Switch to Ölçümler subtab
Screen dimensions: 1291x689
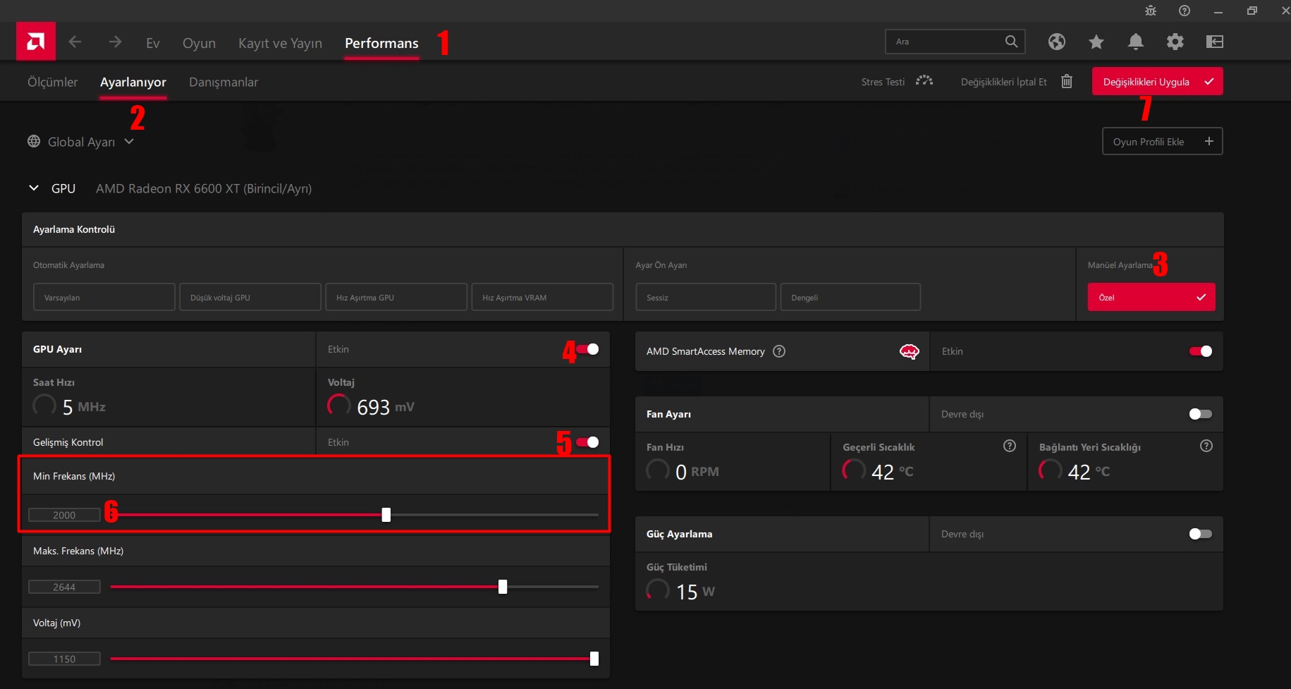[x=53, y=82]
